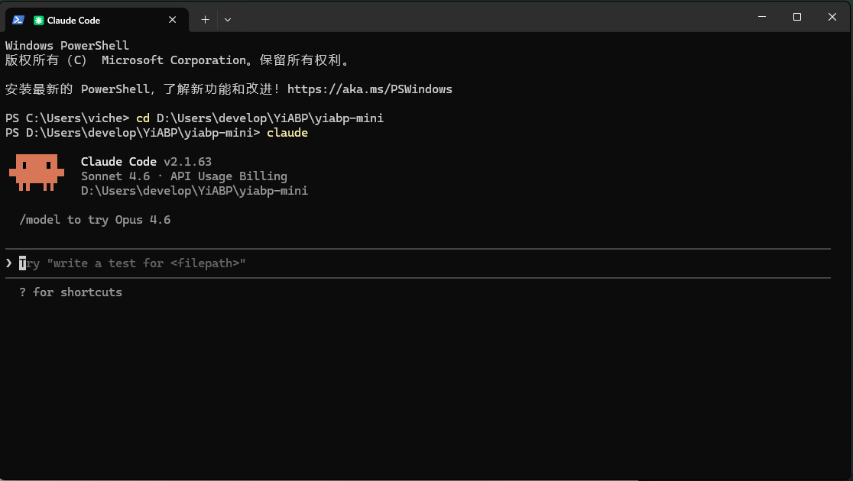The width and height of the screenshot is (853, 481).
Task: Click the prompt chevron before the input
Action: pos(9,263)
